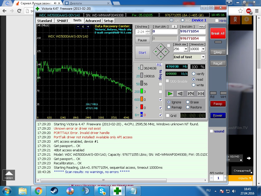Click the Victoria green cross taskbar icon
The width and height of the screenshot is (261, 196).
(117, 191)
